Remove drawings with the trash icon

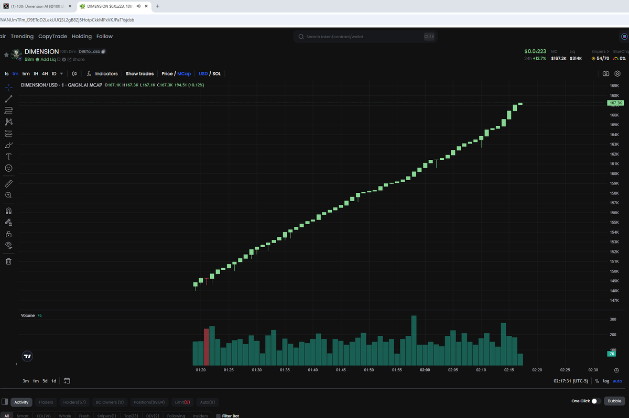[9, 261]
